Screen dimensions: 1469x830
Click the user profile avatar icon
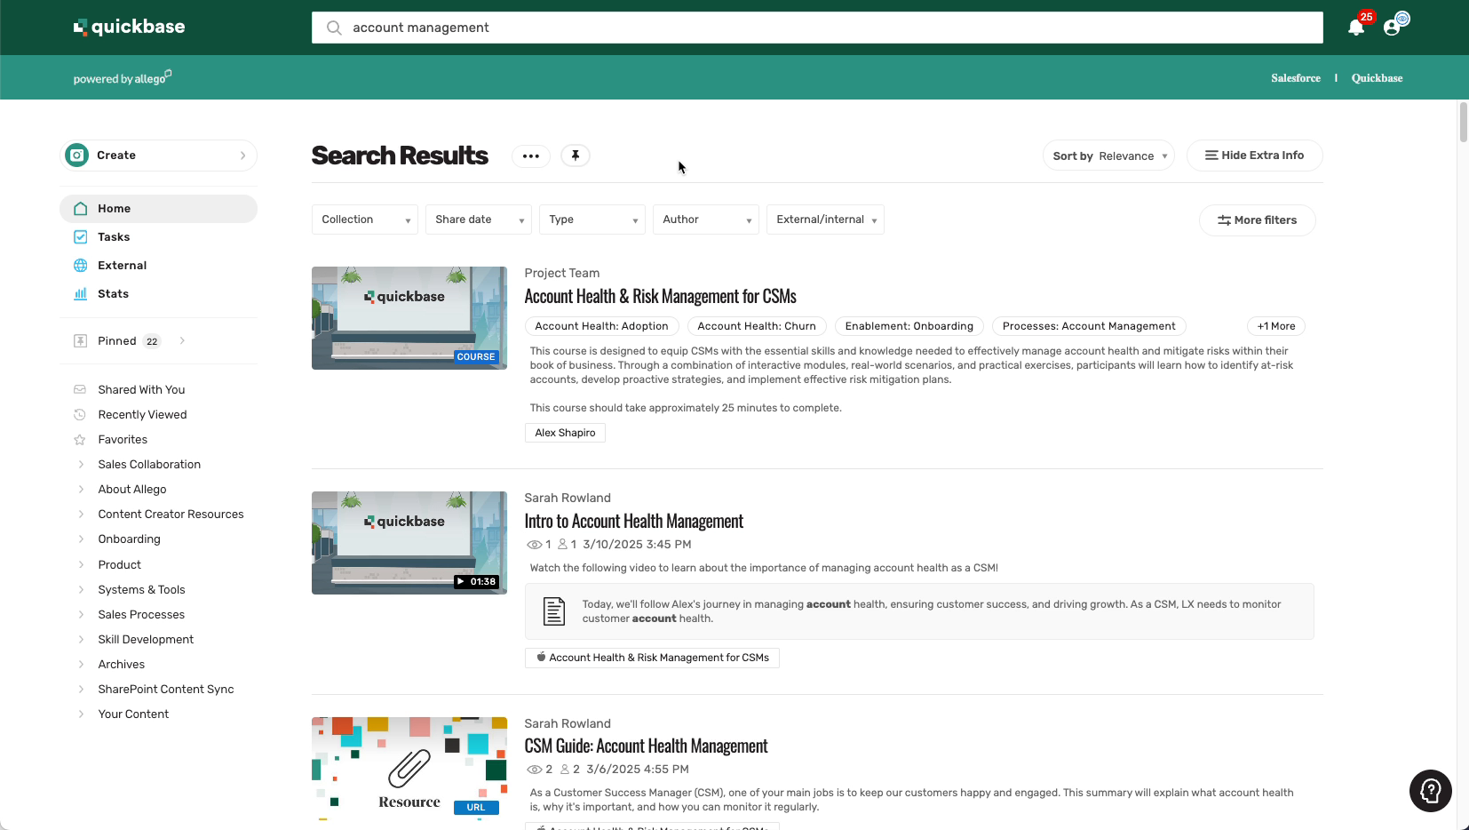tap(1391, 28)
